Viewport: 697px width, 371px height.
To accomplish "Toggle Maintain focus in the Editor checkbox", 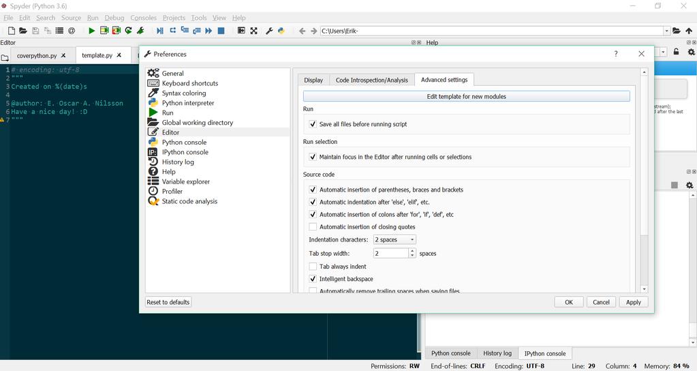I will (313, 157).
